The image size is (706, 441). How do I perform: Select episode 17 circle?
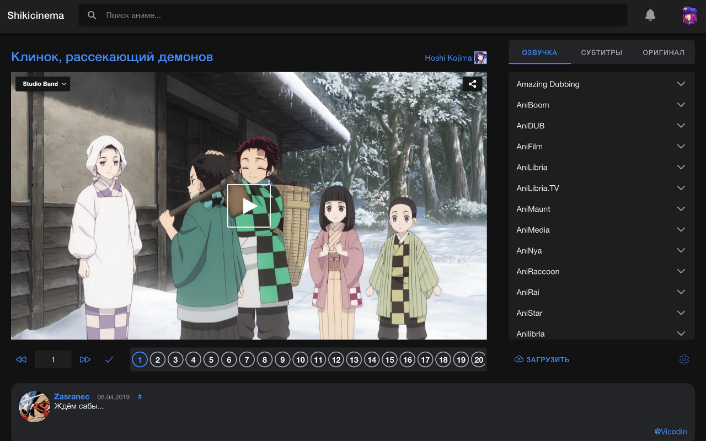[425, 360]
